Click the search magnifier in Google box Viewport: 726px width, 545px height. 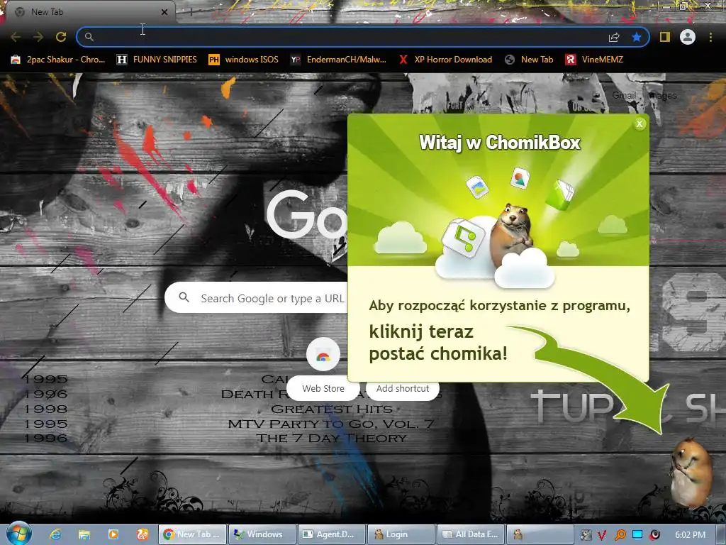(x=184, y=297)
